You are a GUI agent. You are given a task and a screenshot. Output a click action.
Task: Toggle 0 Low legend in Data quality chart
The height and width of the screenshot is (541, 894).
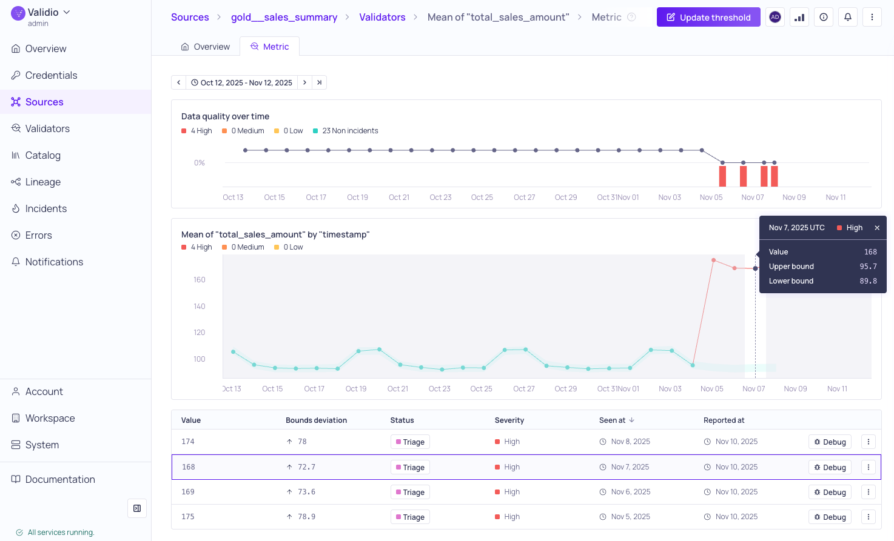tap(289, 131)
